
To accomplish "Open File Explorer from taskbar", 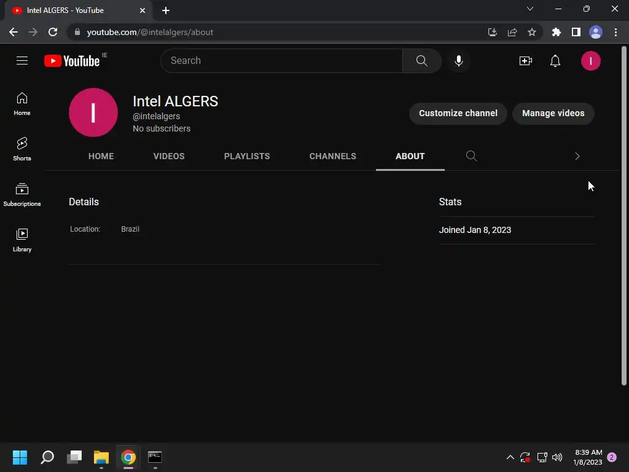I will tap(101, 457).
